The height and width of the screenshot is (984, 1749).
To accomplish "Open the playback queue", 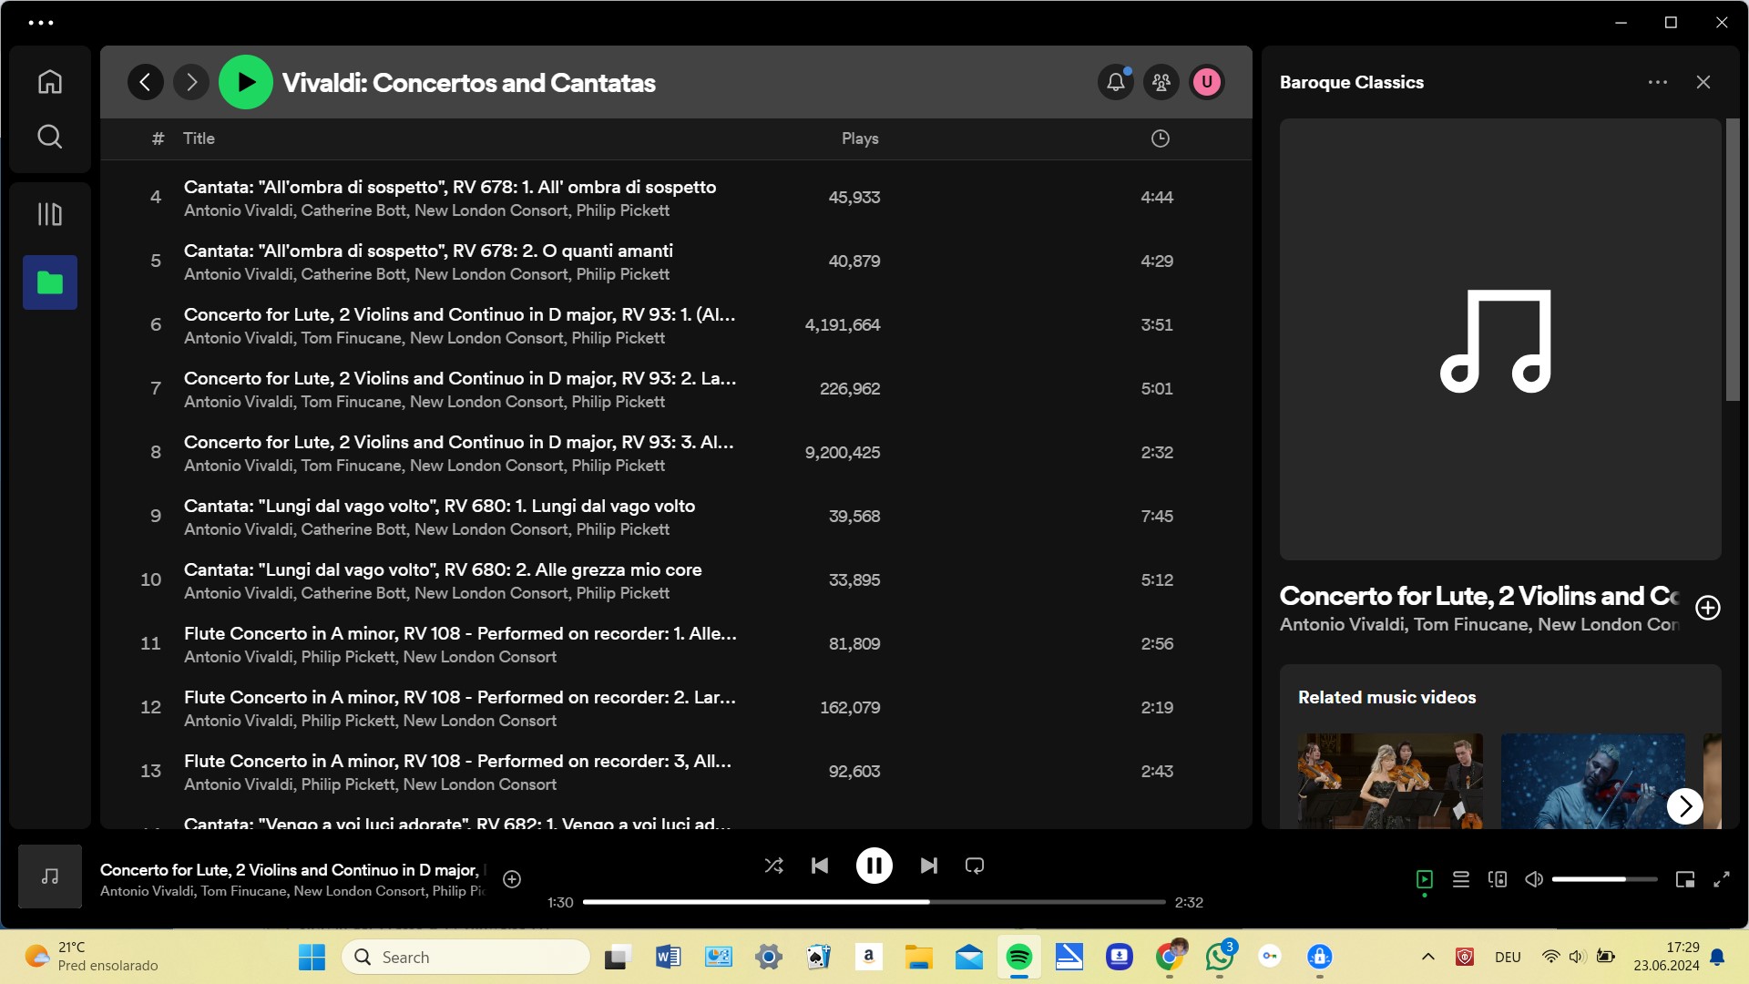I will [1461, 879].
